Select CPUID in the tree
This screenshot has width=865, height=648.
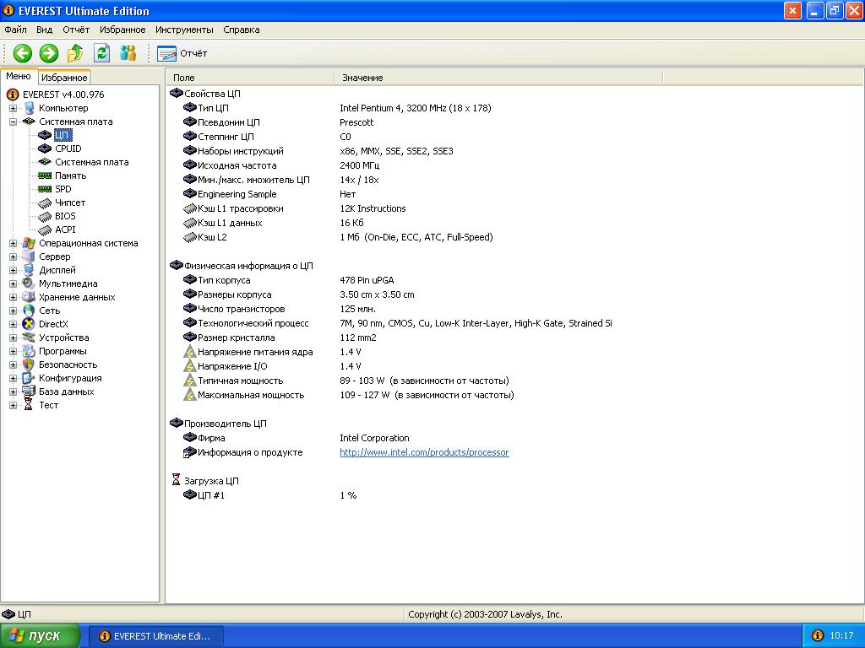pyautogui.click(x=68, y=148)
